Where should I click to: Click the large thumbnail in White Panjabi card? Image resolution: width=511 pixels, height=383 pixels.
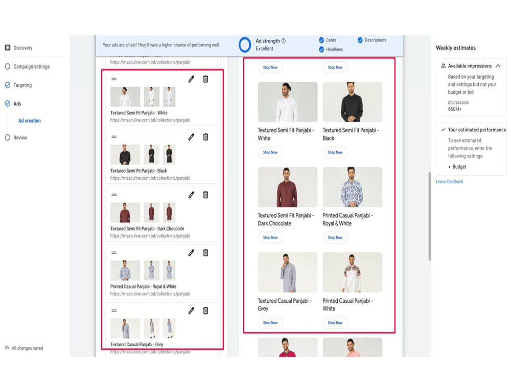pos(125,97)
